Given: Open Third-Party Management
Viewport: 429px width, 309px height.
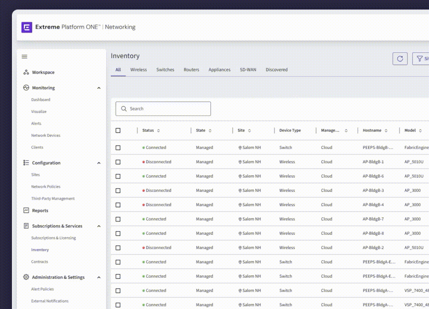Looking at the screenshot, I should click(x=53, y=199).
